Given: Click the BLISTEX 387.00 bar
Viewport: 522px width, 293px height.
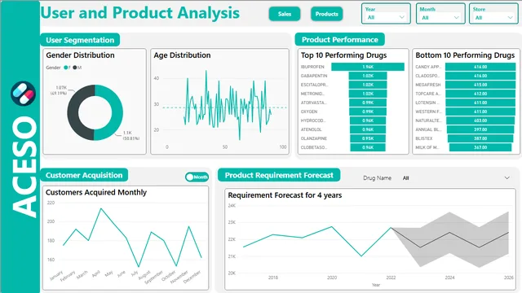Looking at the screenshot, I should [480, 138].
